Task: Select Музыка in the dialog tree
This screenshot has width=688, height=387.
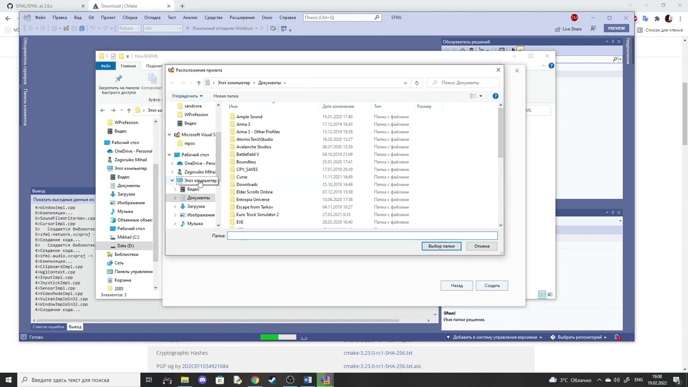Action: click(194, 224)
